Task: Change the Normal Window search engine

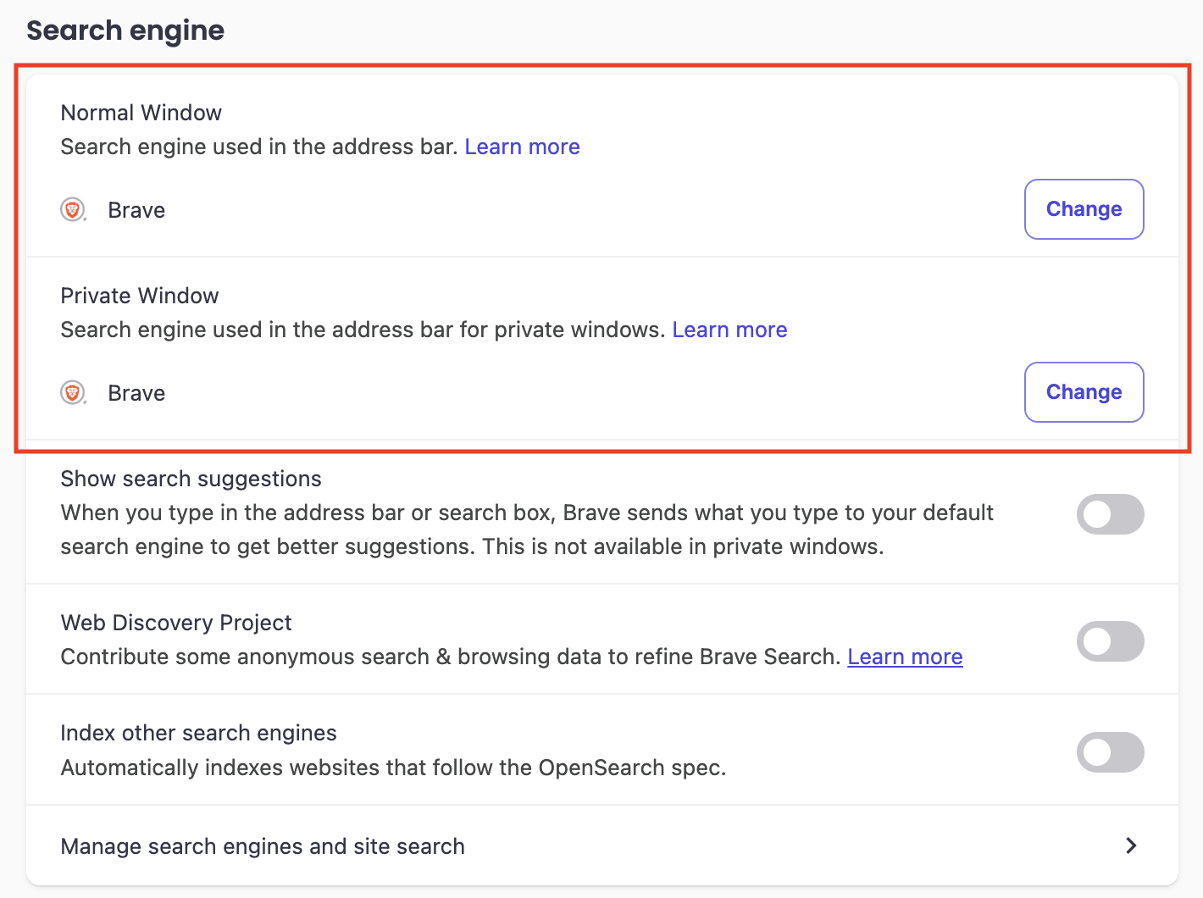Action: 1084,209
